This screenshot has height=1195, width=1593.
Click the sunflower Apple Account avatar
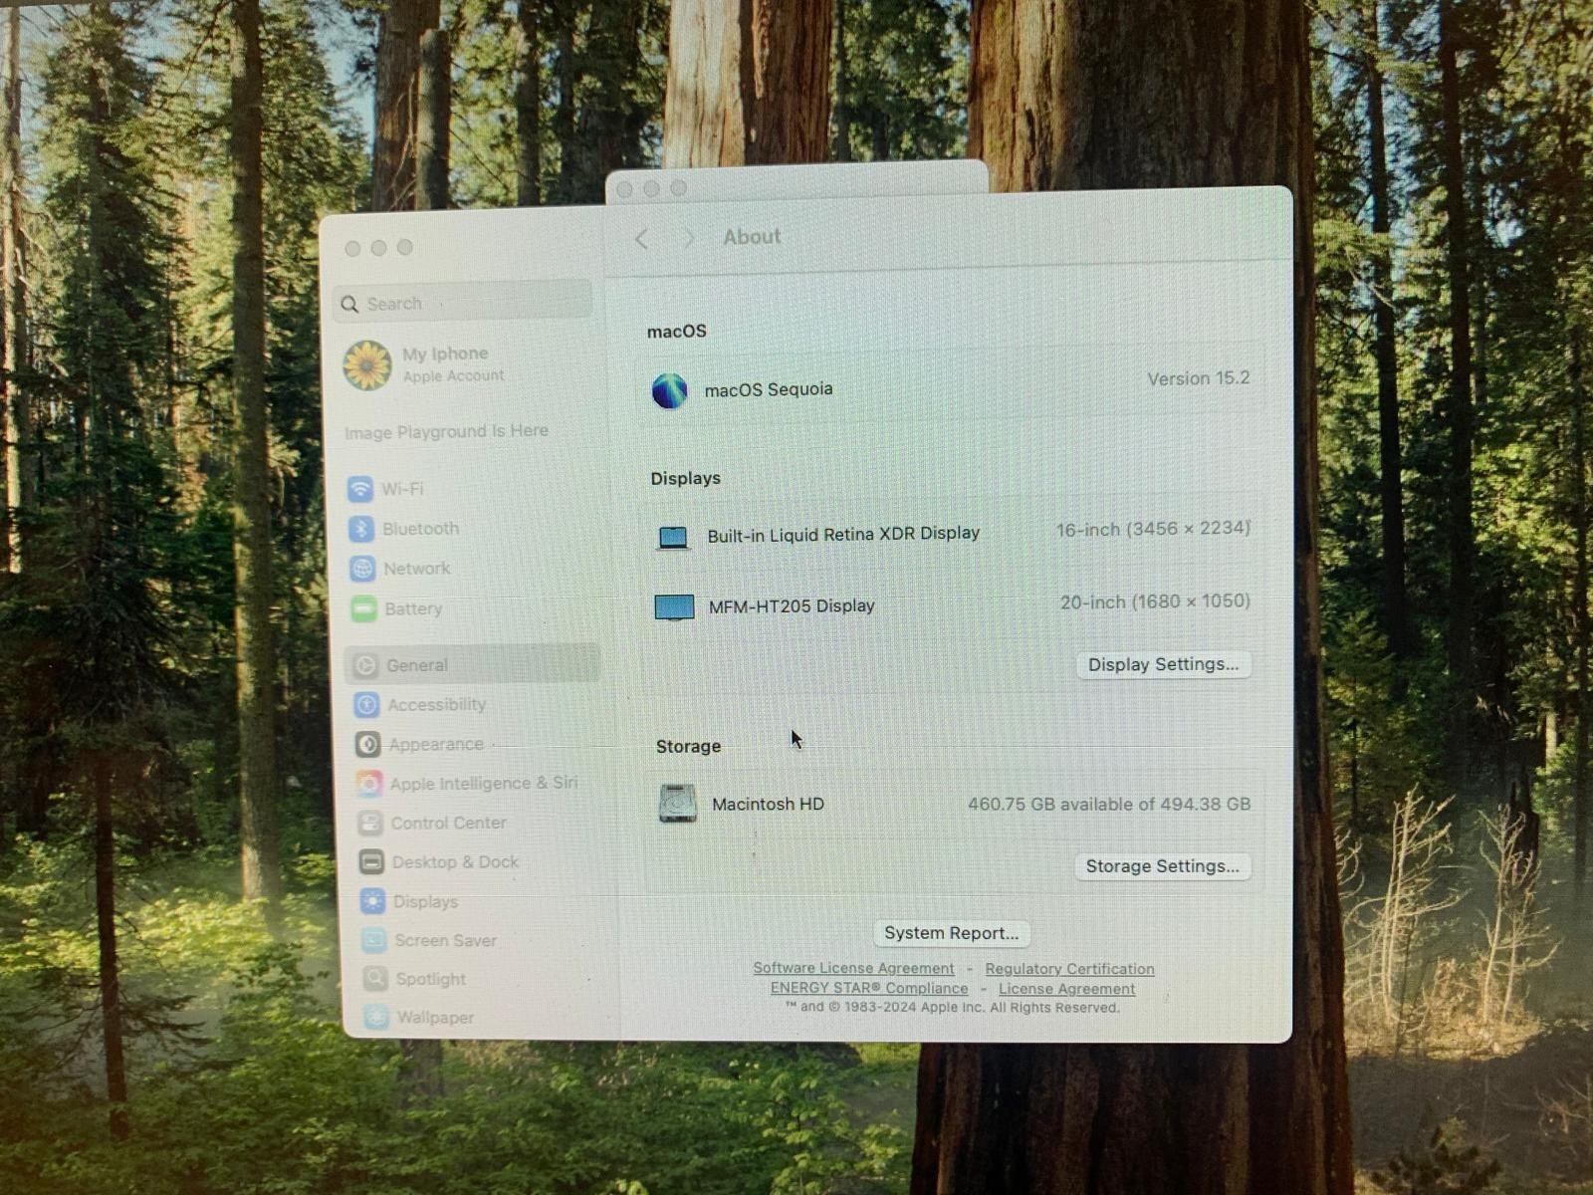[x=367, y=365]
